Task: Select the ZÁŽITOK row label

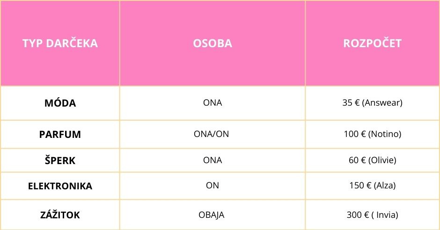Action: click(60, 215)
